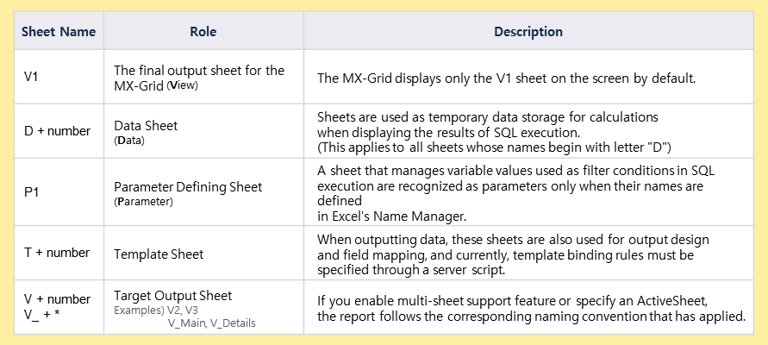Click the Role column header
This screenshot has height=345, width=768.
(203, 32)
